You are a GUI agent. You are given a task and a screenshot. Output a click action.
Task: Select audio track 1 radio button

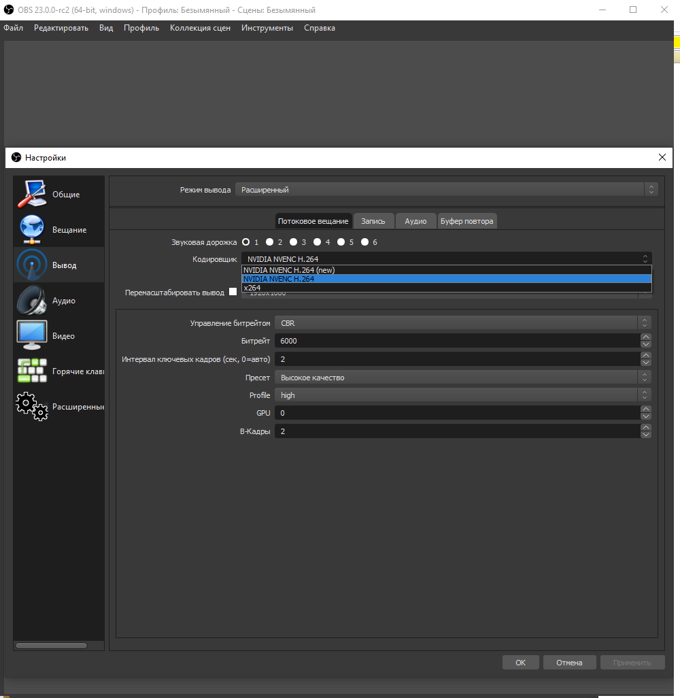[x=245, y=242]
